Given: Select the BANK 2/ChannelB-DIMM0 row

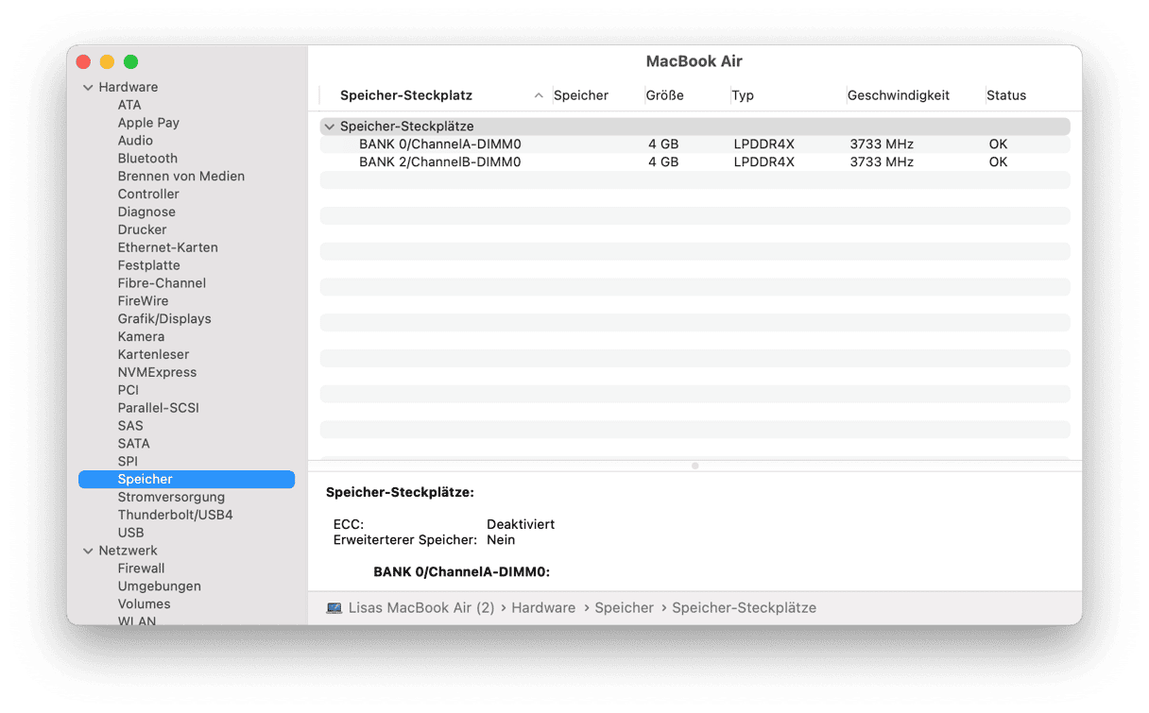Looking at the screenshot, I should (439, 162).
